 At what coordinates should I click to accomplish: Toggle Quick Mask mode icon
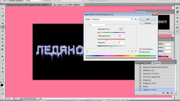3,90
